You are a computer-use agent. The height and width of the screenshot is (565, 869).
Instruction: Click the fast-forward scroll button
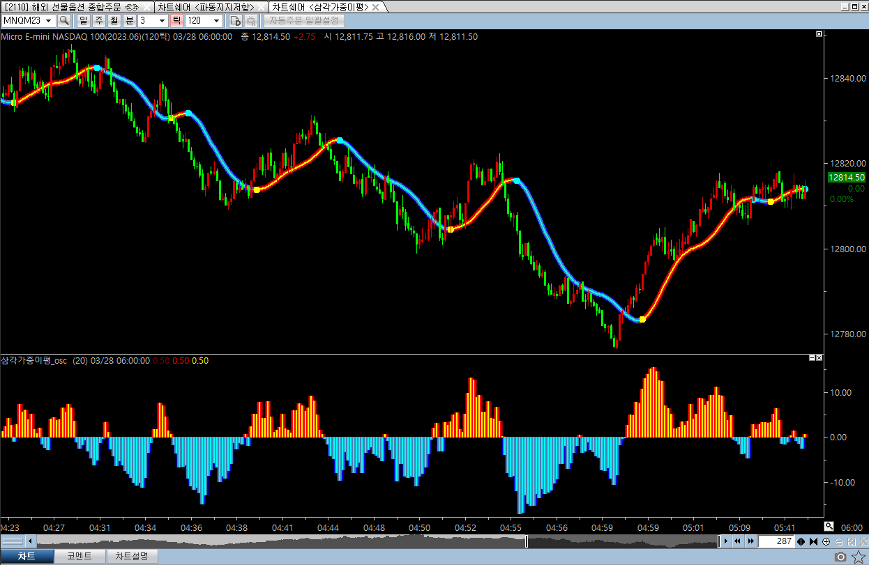point(750,541)
